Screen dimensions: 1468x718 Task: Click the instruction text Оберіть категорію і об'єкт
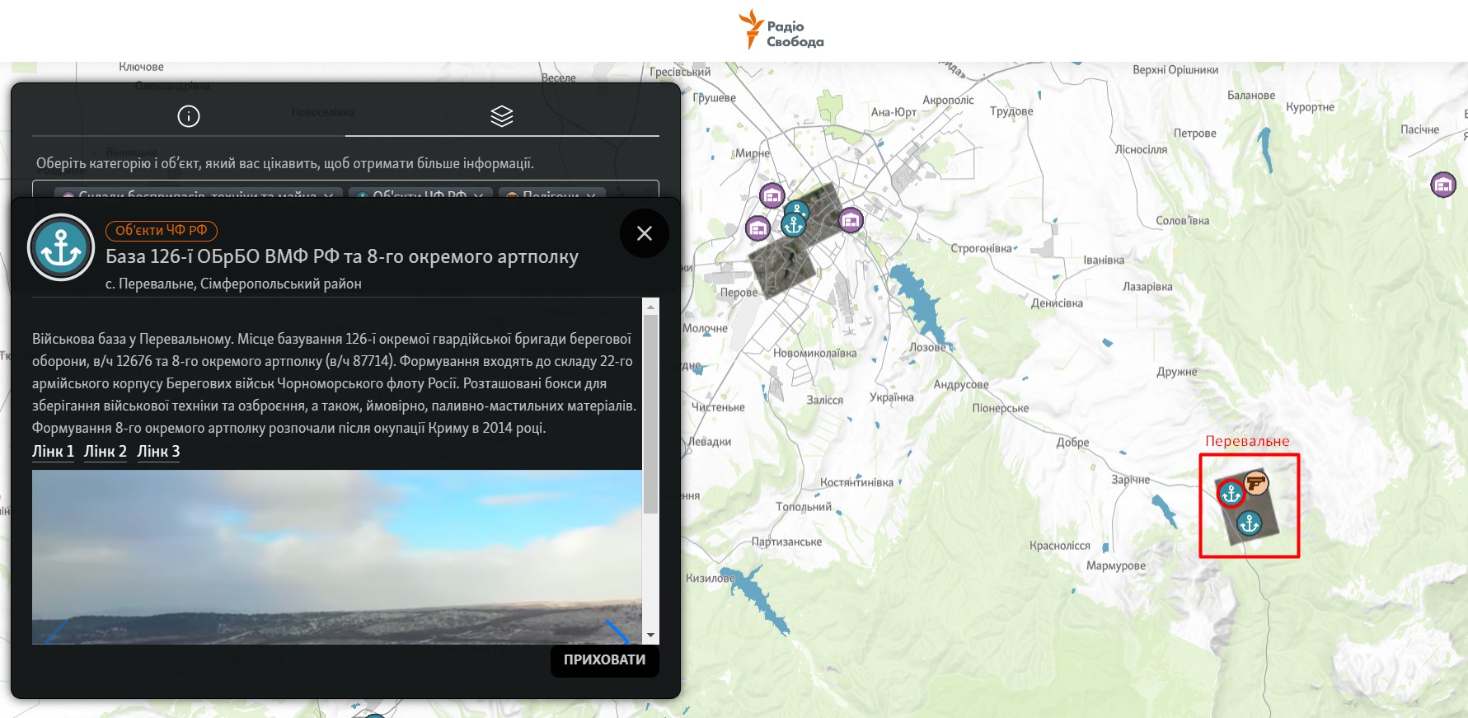pyautogui.click(x=285, y=163)
